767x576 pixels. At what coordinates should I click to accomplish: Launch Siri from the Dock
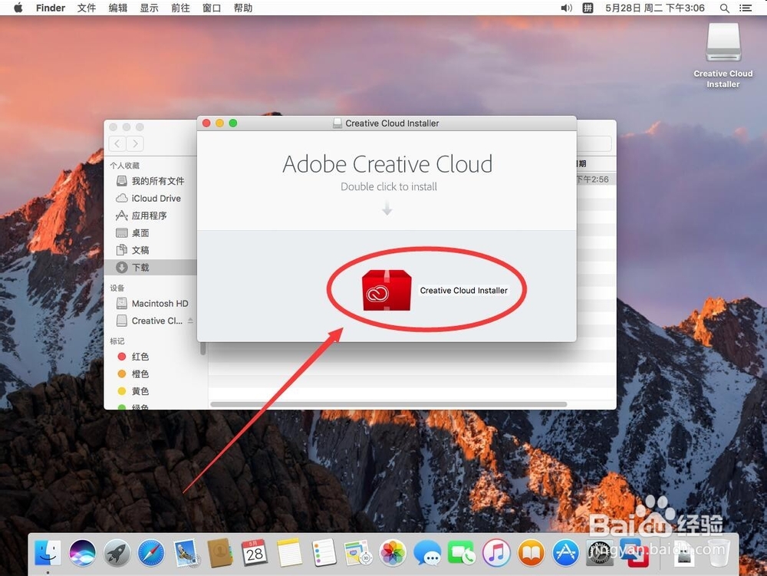[x=82, y=553]
